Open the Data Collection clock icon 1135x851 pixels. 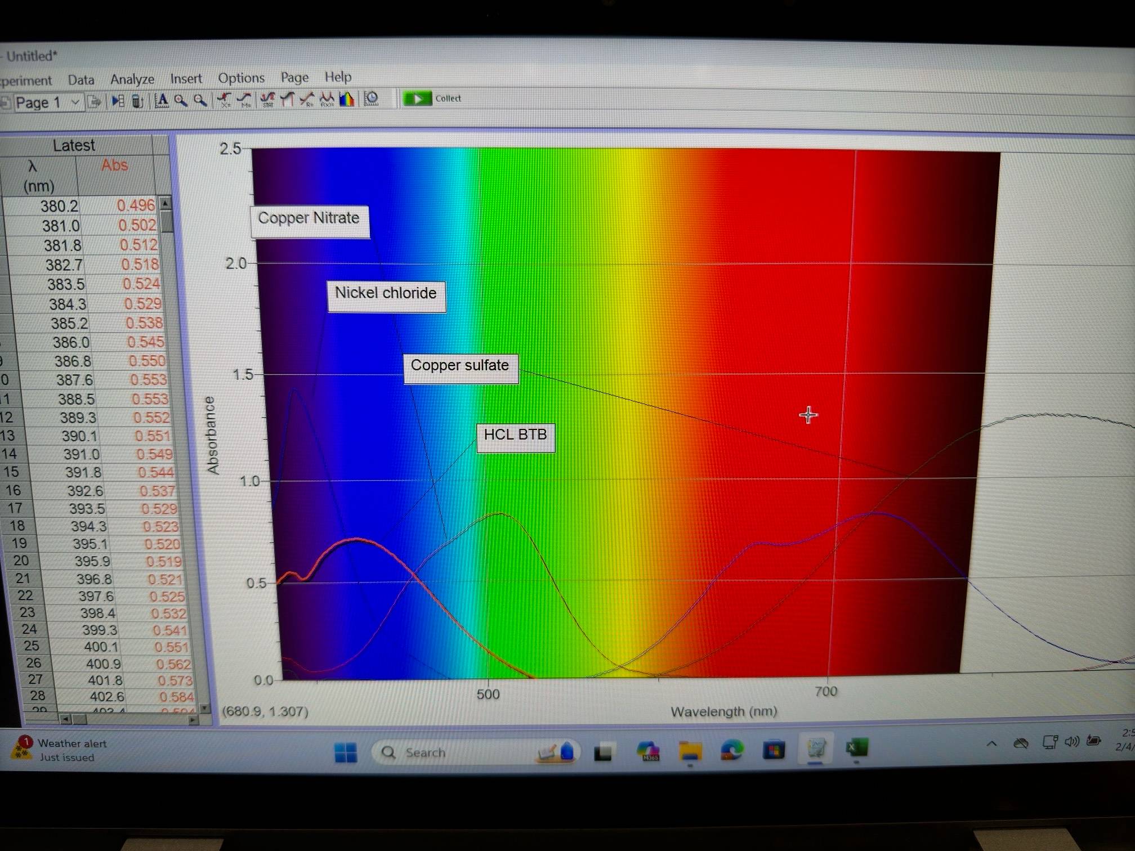(371, 99)
